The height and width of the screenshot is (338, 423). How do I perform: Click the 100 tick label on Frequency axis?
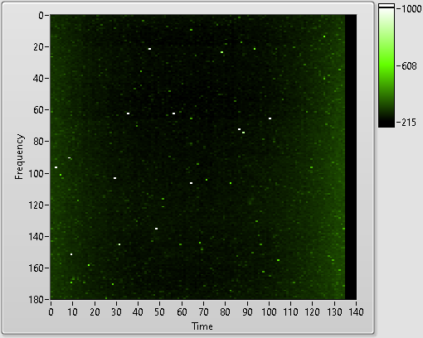point(36,173)
